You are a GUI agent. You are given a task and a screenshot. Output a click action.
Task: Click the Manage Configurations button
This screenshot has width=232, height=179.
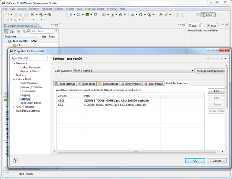tap(210, 71)
